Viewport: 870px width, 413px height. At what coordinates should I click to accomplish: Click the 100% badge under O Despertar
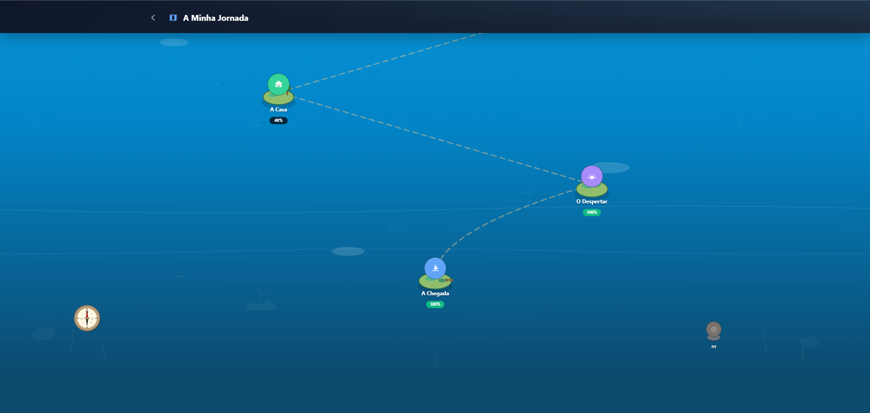(592, 212)
